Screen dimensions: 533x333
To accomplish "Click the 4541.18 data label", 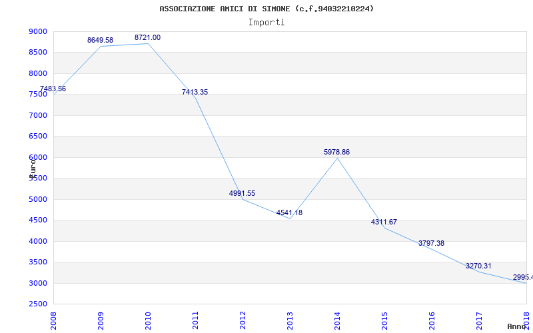I will coord(289,212).
